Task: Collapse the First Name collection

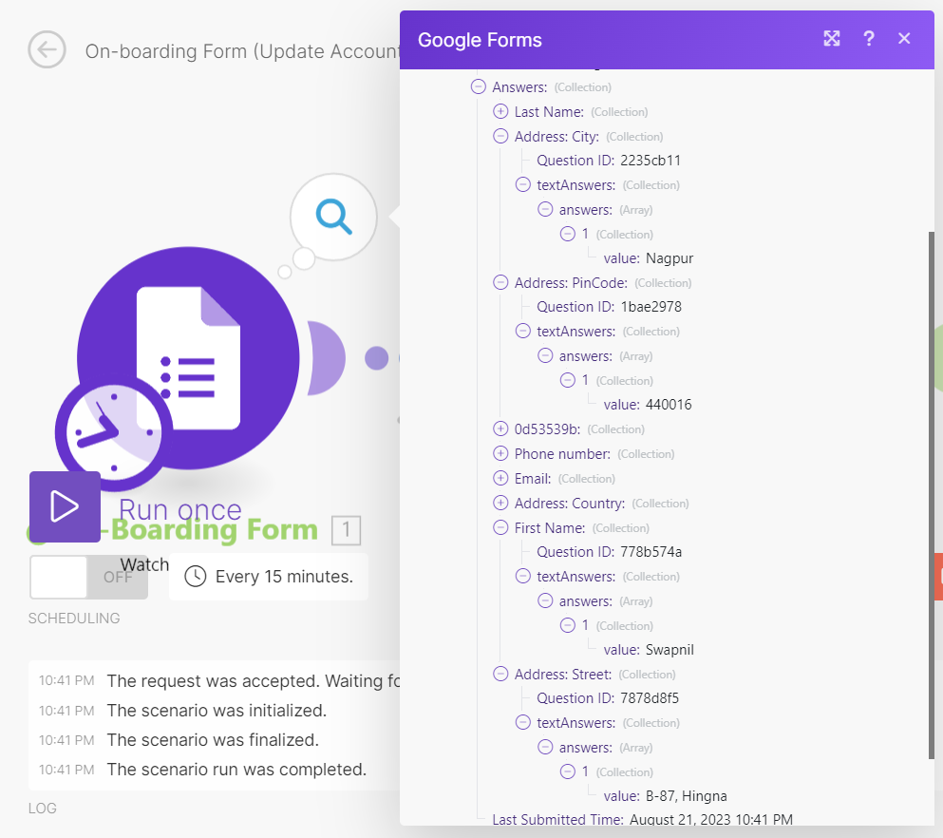Action: [x=500, y=527]
